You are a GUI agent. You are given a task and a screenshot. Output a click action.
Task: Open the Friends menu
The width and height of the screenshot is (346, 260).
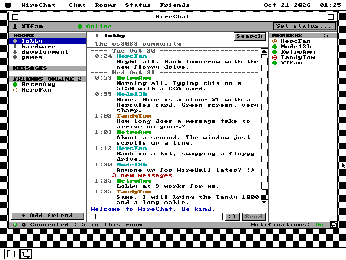coord(175,5)
